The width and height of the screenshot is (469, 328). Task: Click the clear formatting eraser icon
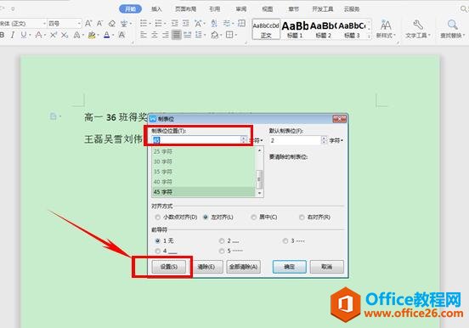(112, 23)
